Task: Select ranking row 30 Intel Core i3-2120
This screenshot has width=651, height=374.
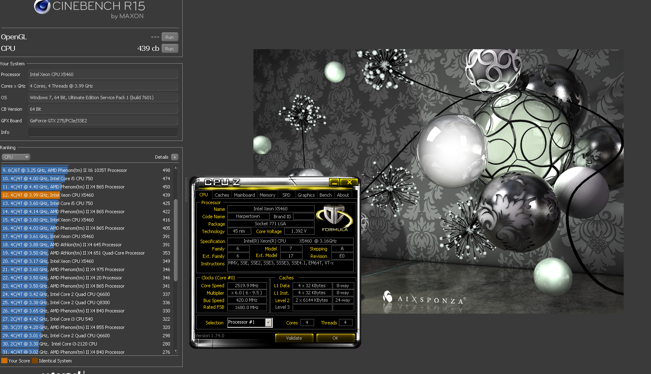Action: pos(86,344)
